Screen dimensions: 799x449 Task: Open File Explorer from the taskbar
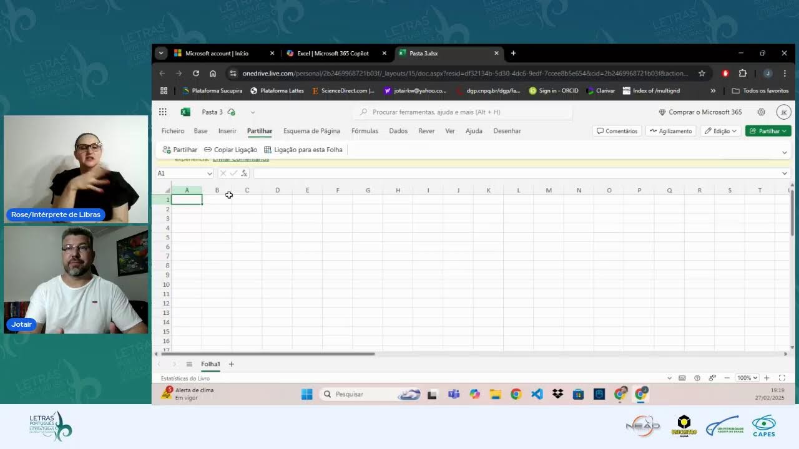496,394
